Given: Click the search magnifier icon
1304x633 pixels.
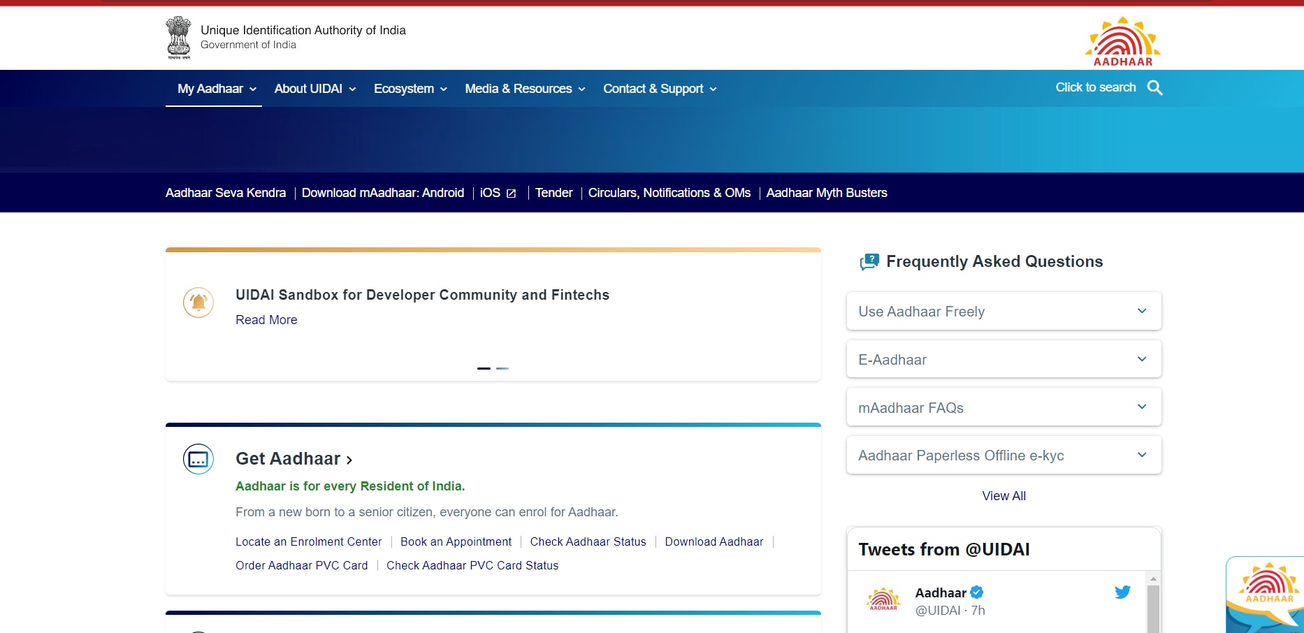Looking at the screenshot, I should 1155,88.
